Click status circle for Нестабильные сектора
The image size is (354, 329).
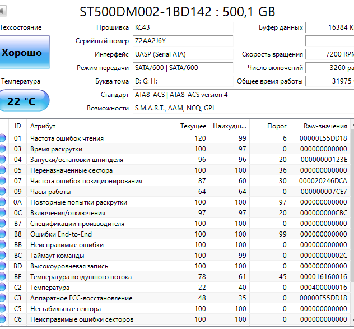(x=3, y=309)
